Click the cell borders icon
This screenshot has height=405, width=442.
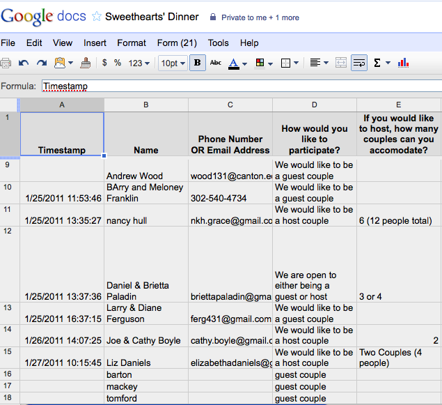click(285, 63)
